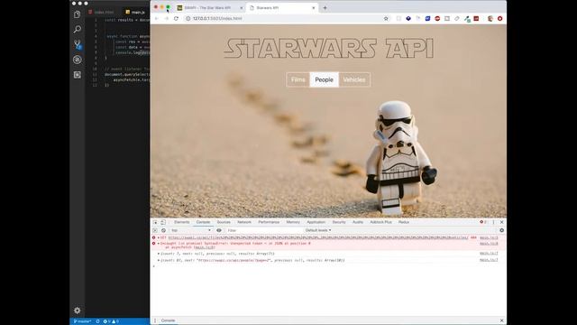Switch to the Console DevTools tab

click(x=203, y=222)
